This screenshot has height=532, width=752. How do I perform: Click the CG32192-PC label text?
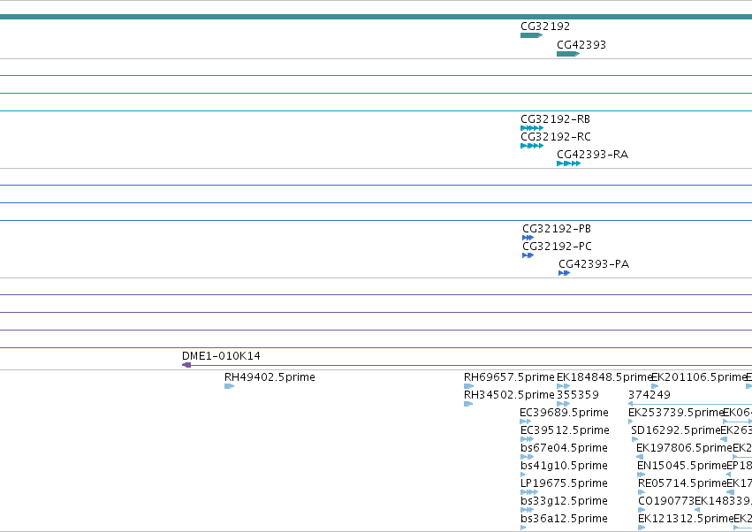point(557,247)
